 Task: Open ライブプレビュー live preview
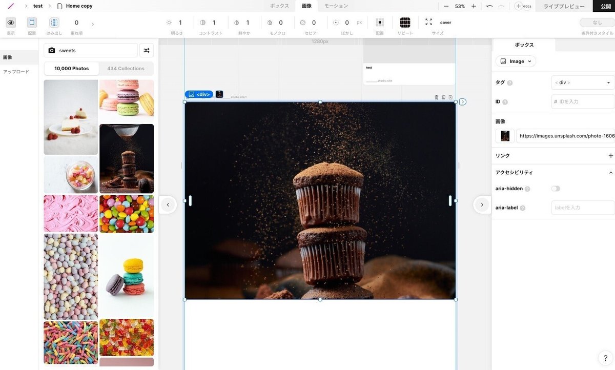point(564,6)
